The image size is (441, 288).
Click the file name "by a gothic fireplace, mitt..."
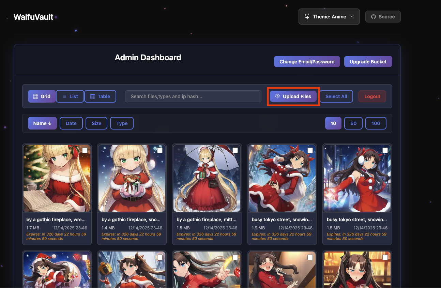(x=207, y=220)
